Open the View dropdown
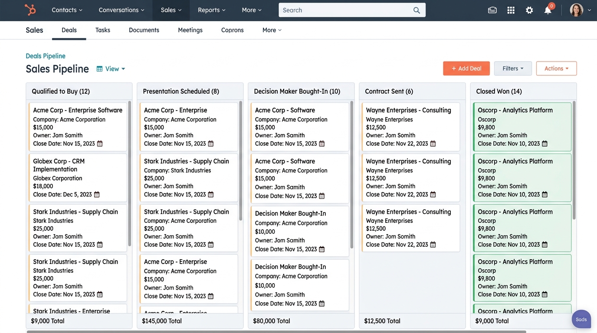The height and width of the screenshot is (333, 597). pyautogui.click(x=111, y=69)
